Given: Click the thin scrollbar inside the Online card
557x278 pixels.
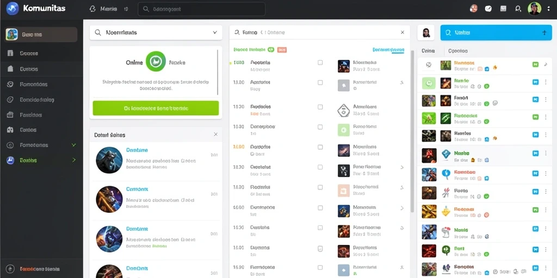Looking at the screenshot, I should coord(218,72).
